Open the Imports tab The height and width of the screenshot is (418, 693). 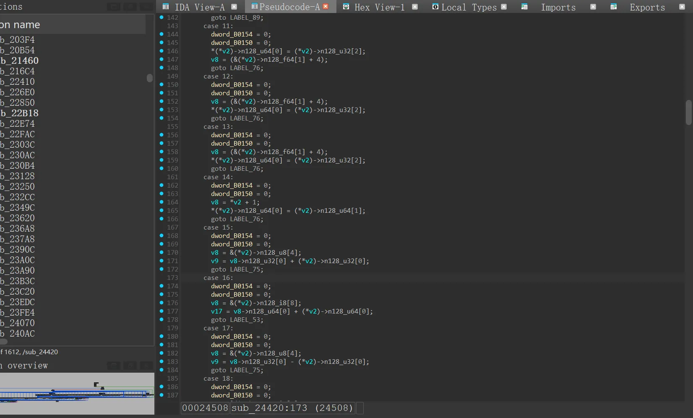(558, 7)
